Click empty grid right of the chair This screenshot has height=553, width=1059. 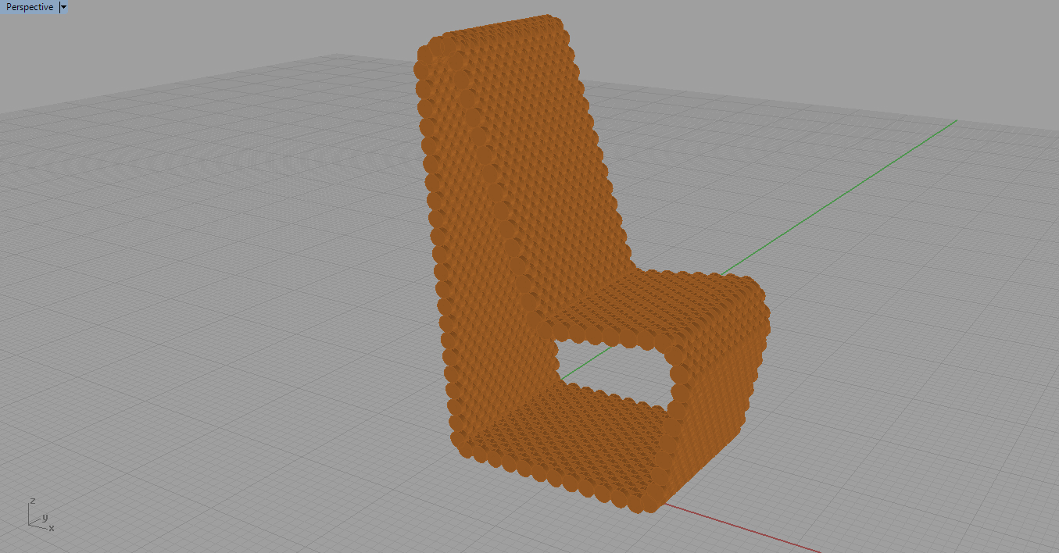tap(899, 351)
